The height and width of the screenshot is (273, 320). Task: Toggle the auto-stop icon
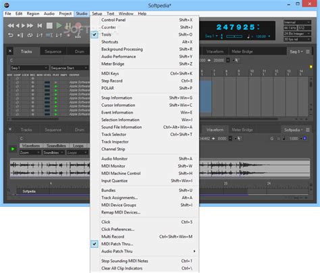[x=20, y=35]
